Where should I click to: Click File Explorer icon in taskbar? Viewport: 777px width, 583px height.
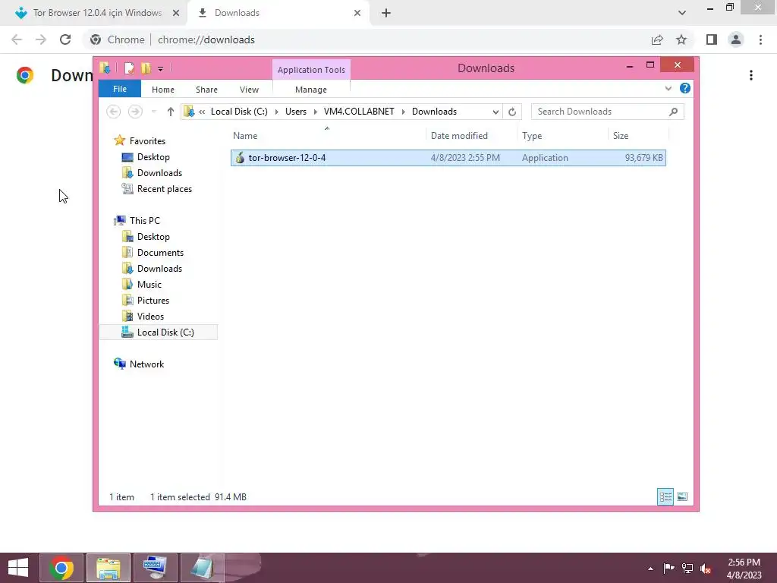[108, 568]
